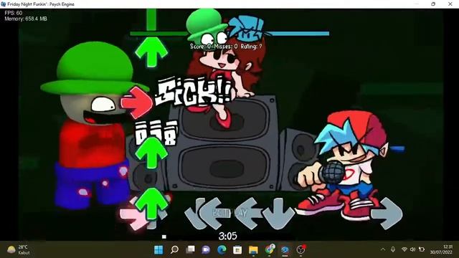Open the volume speaker tray icon
Viewport: 459px width, 258px height.
pyautogui.click(x=412, y=249)
